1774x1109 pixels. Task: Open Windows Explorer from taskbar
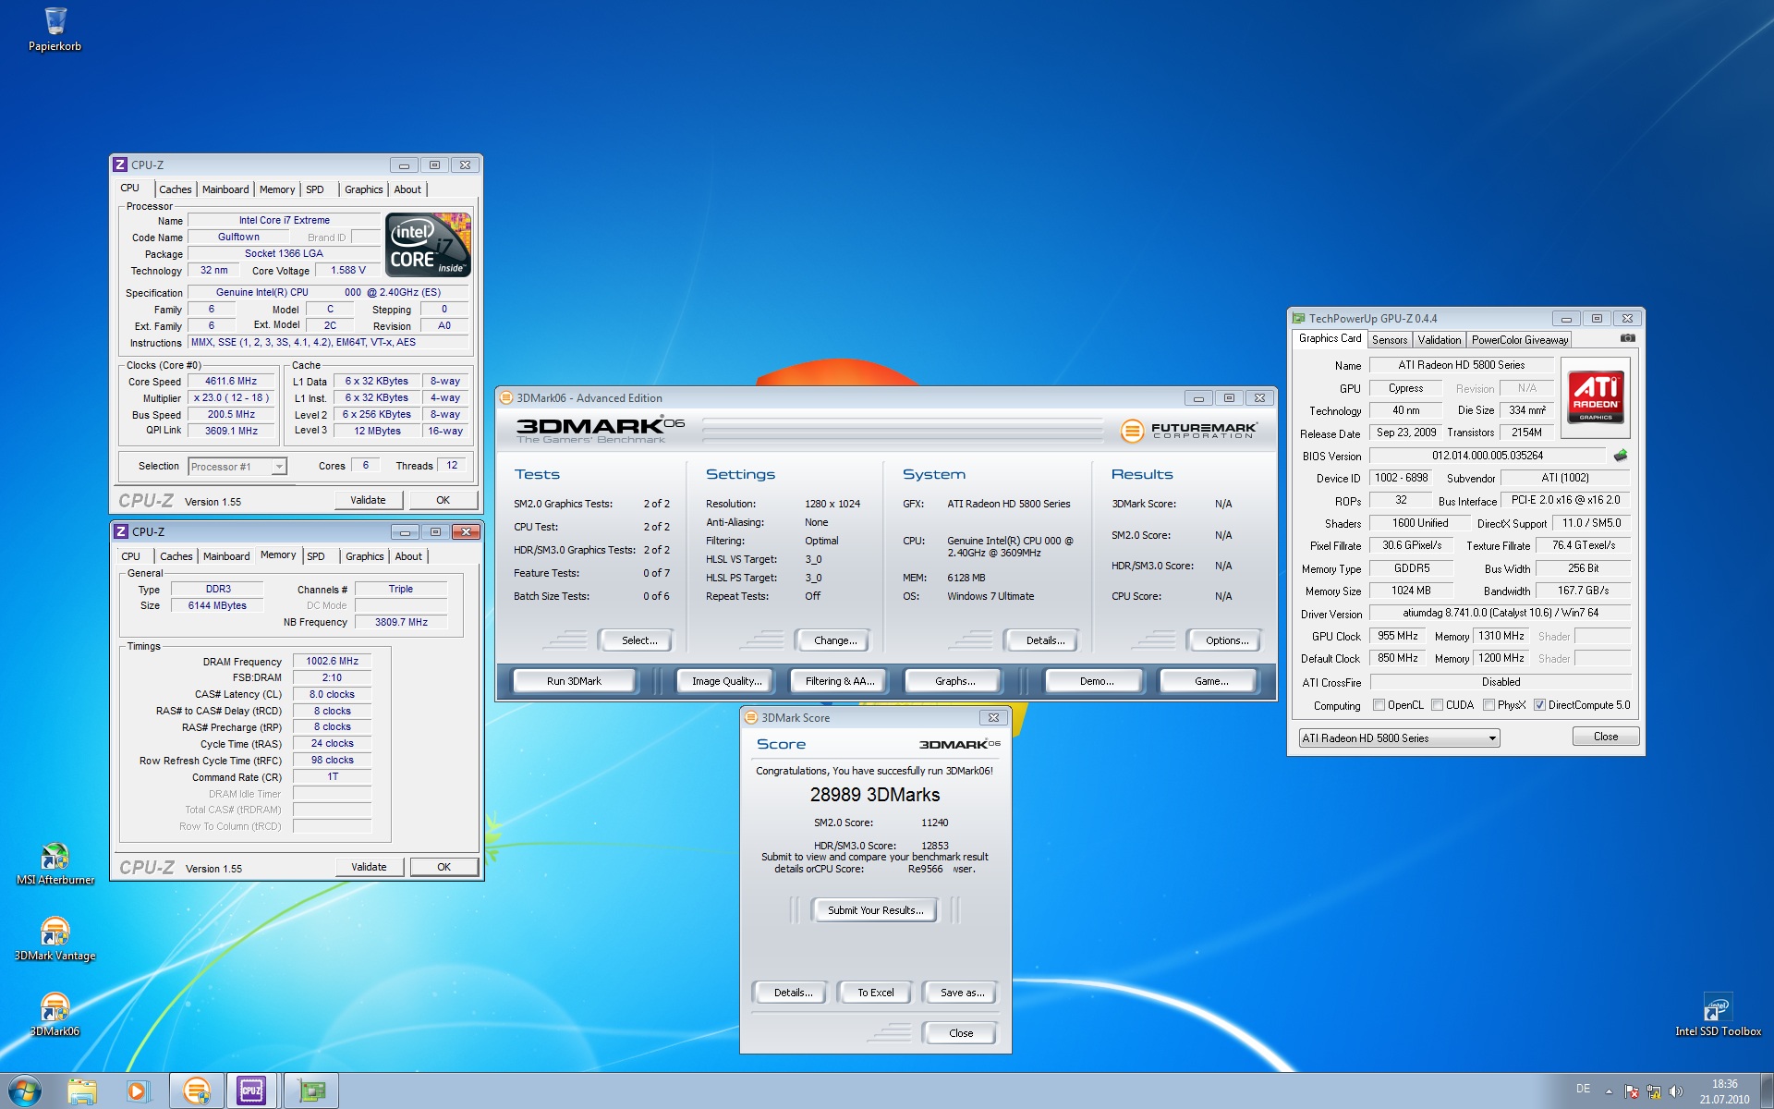82,1091
